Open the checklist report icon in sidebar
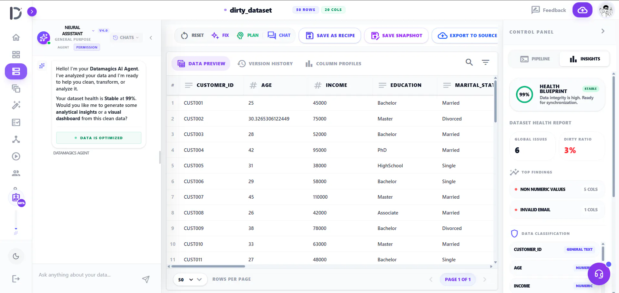Image resolution: width=619 pixels, height=293 pixels. click(16, 122)
